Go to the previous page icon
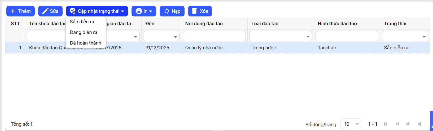The height and width of the screenshot is (131, 433). (x=397, y=124)
